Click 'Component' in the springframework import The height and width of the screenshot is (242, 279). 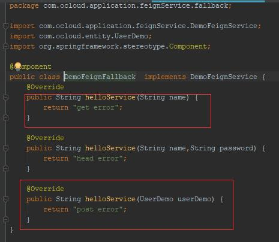[188, 46]
